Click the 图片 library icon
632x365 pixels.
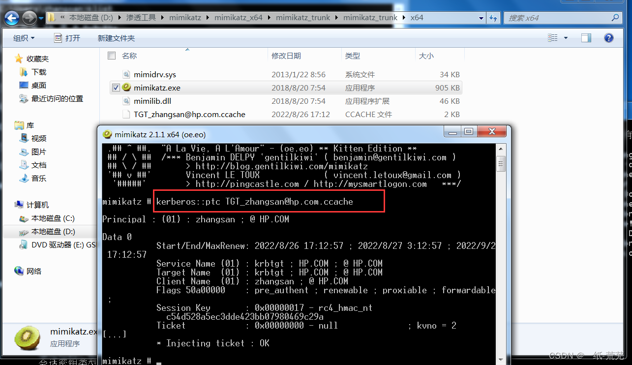(24, 152)
